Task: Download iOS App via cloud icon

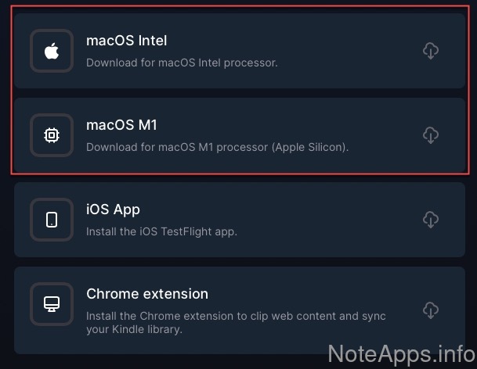Action: pyautogui.click(x=430, y=220)
